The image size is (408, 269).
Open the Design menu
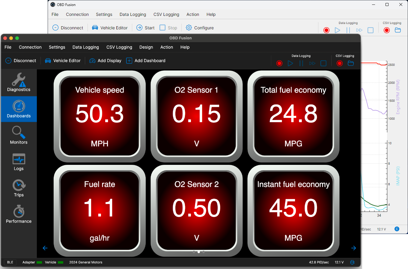coord(146,47)
